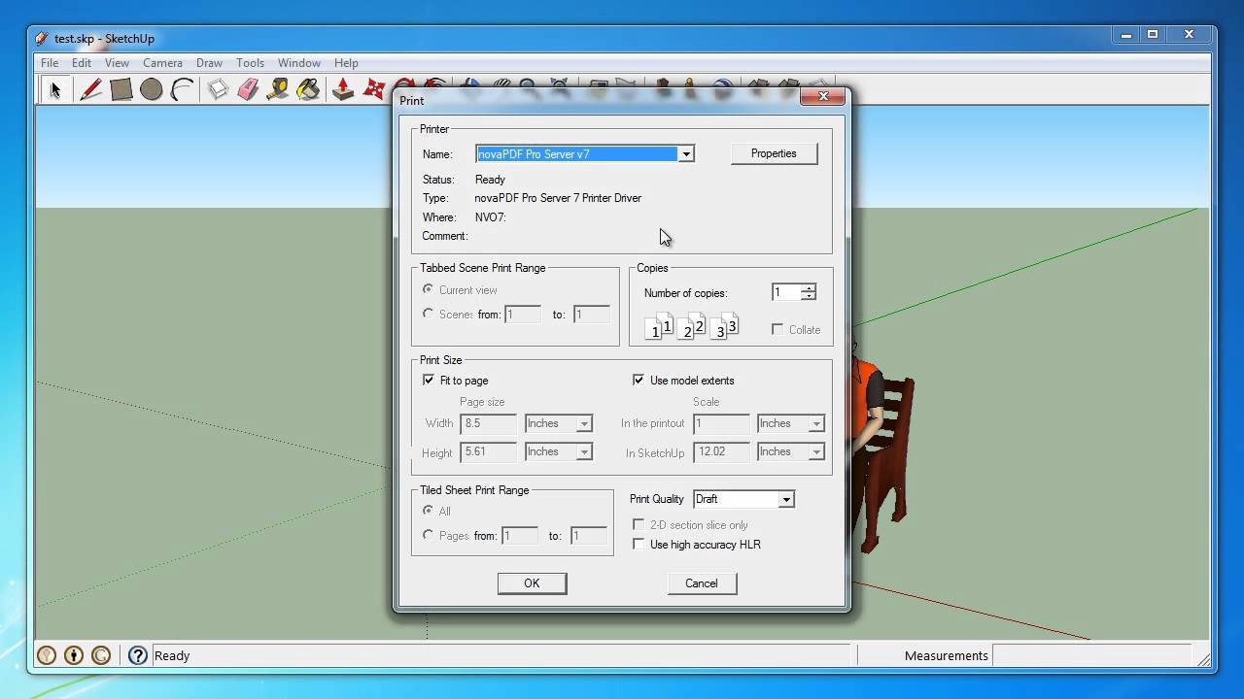Click the credits person status icon
This screenshot has height=699, width=1244.
click(74, 655)
